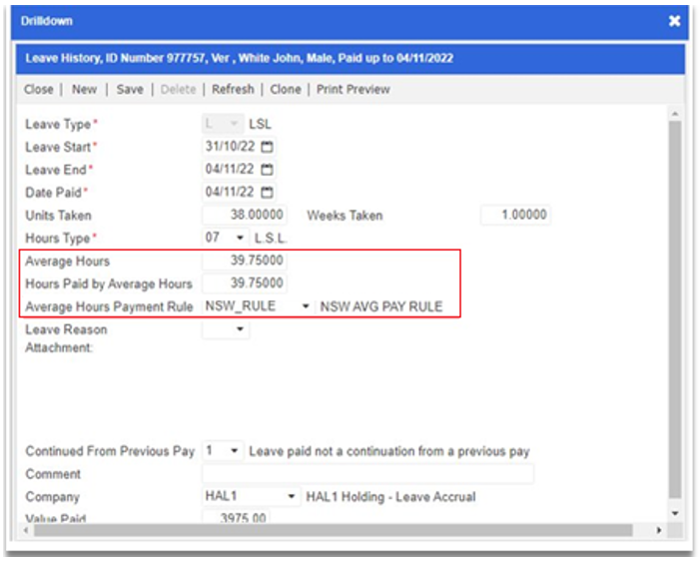Click the Comment text field
700x561 pixels.
click(x=367, y=474)
